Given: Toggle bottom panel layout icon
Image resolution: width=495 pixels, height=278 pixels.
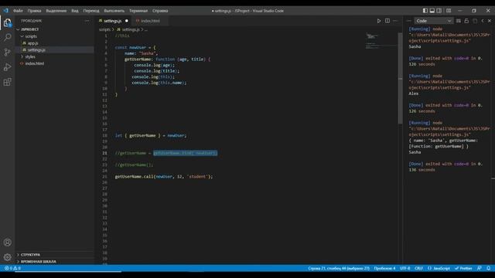Looking at the screenshot, I should tap(432, 11).
